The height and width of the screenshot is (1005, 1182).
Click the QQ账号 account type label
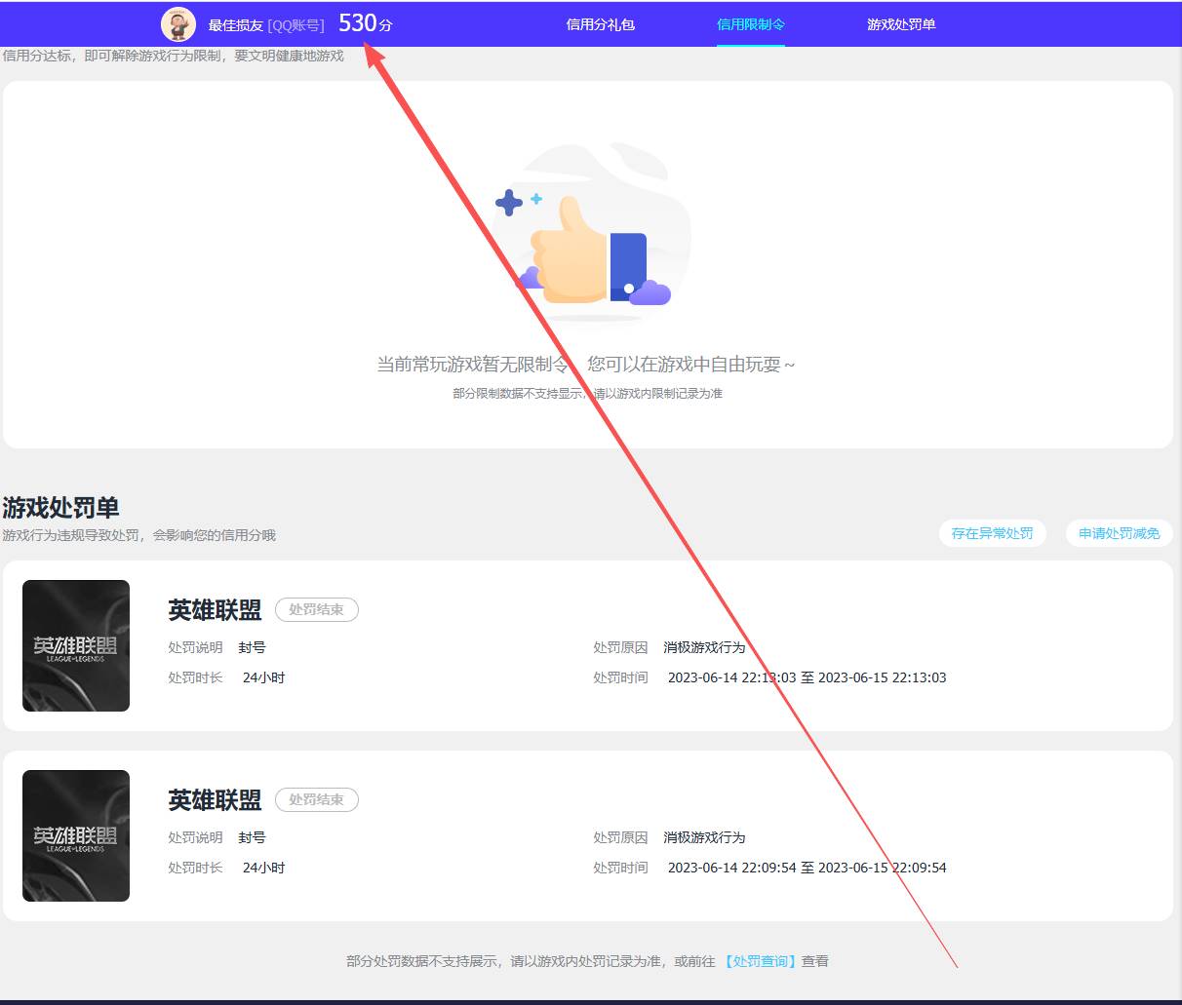click(295, 24)
